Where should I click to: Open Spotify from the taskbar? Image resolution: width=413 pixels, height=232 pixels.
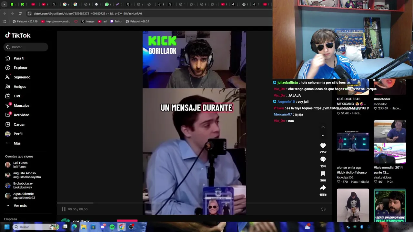(112, 227)
